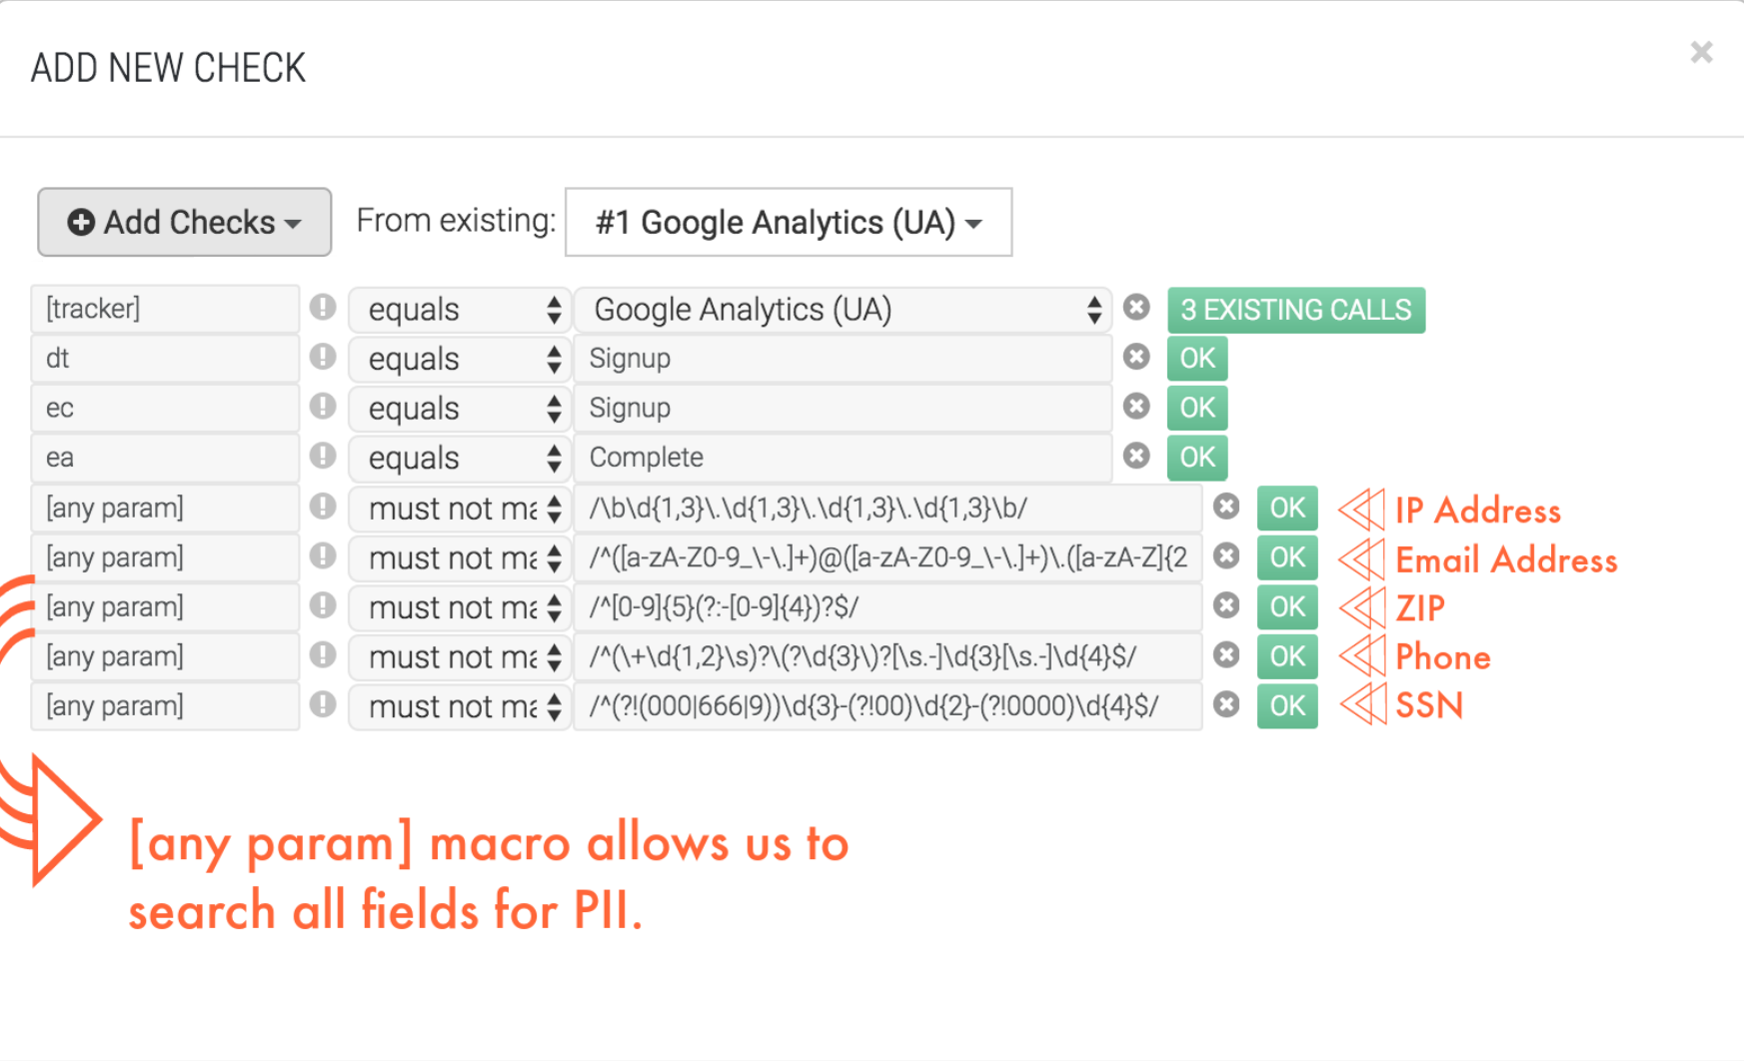Close the Add New Check dialog
Screen dimensions: 1744x1061
tap(1701, 52)
